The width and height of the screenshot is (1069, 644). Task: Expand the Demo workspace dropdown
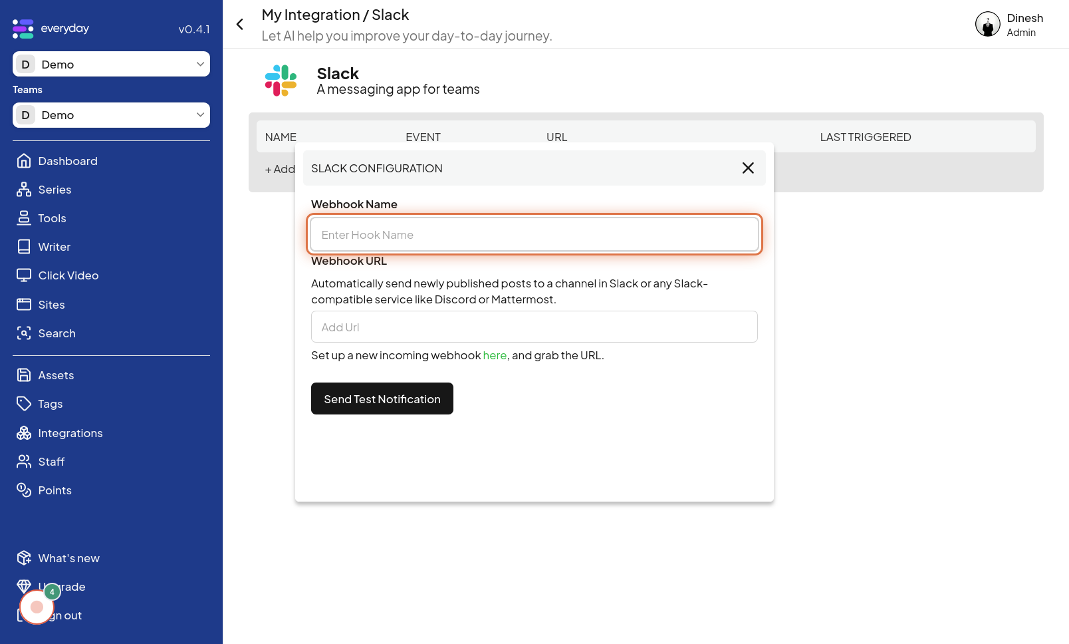[111, 64]
